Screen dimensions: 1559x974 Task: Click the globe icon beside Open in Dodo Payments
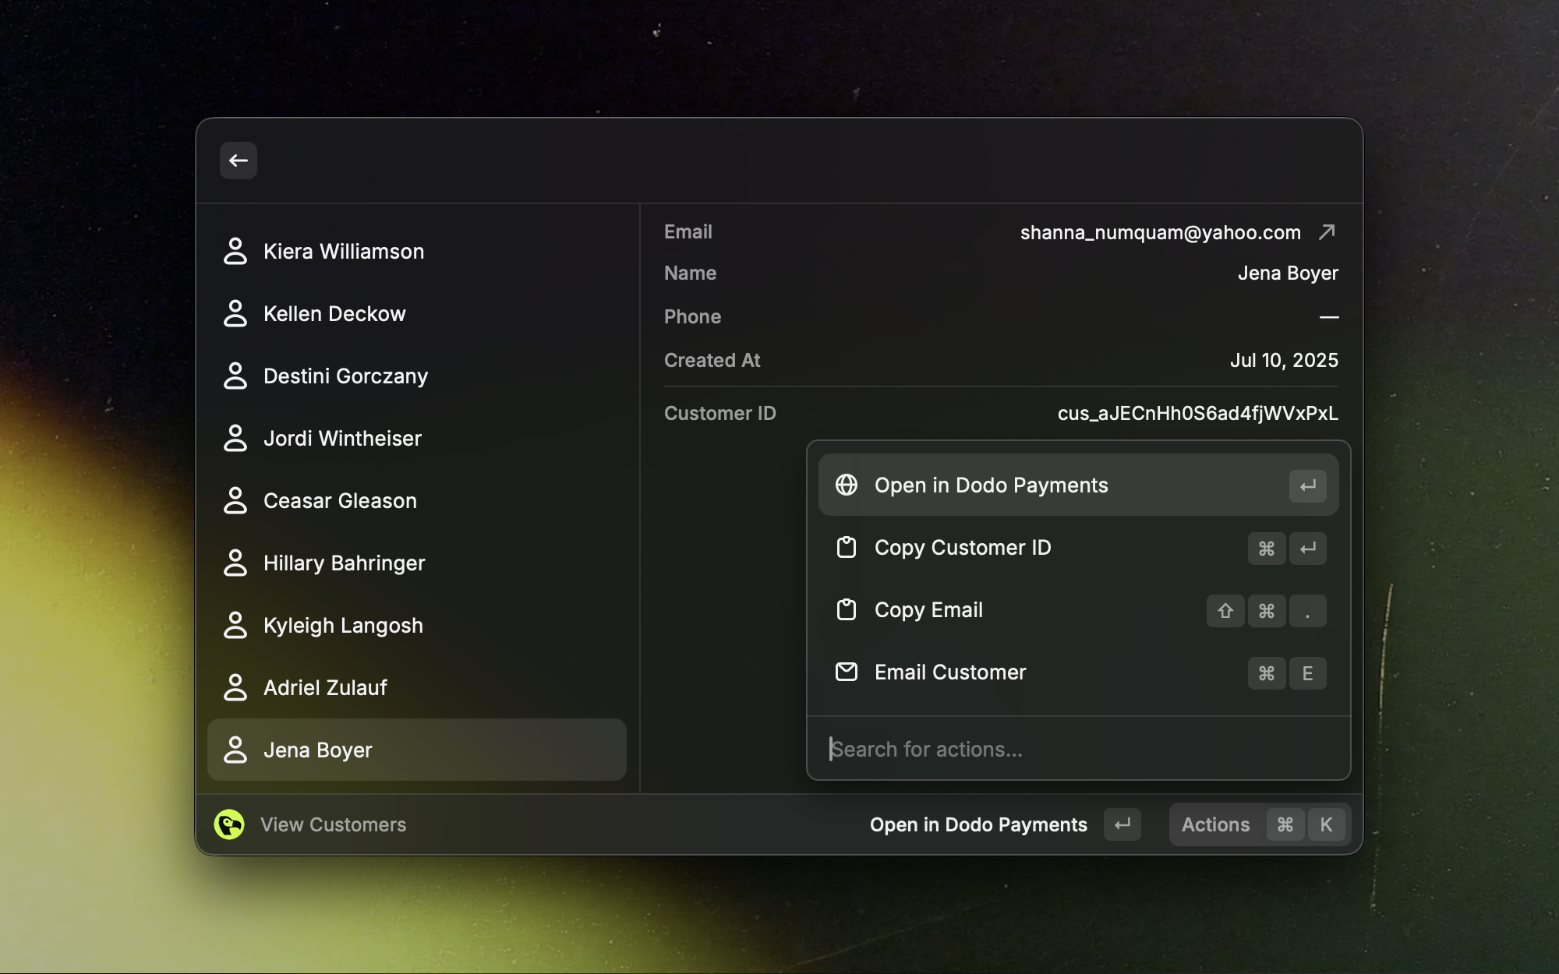[847, 485]
